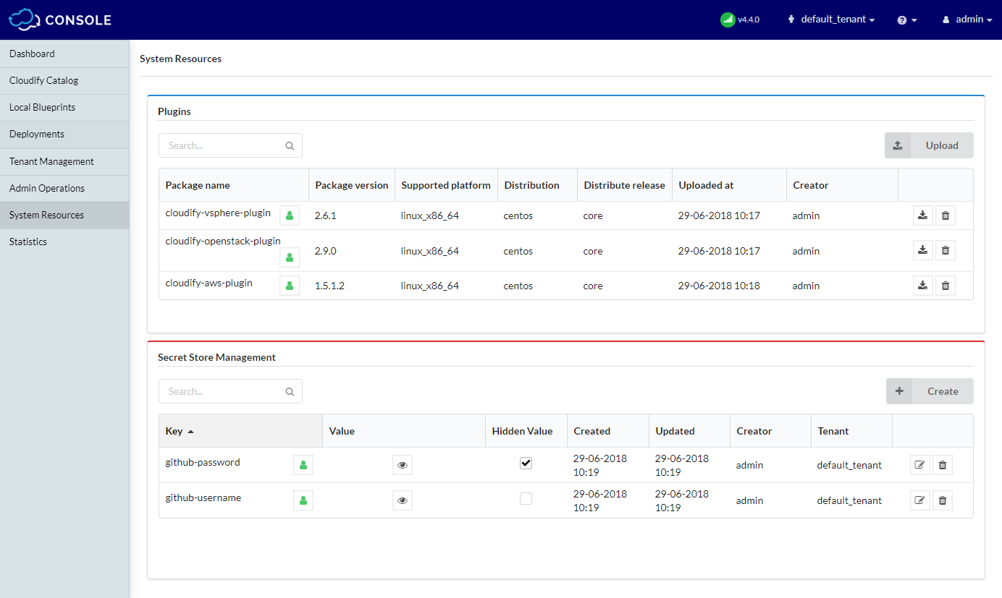Download the cloudify-vsphere-plugin package
The image size is (1002, 598).
click(922, 215)
